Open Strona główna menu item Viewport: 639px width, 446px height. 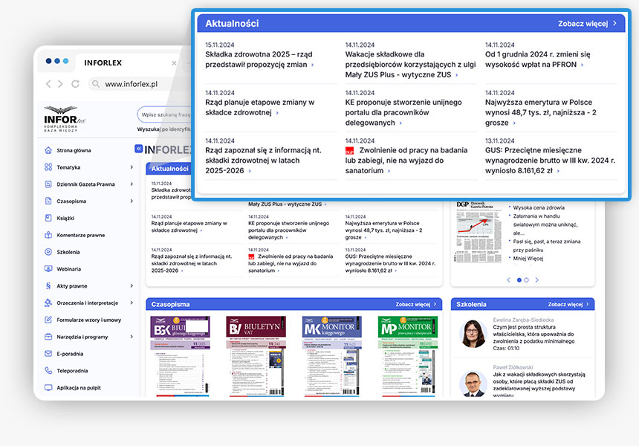74,150
